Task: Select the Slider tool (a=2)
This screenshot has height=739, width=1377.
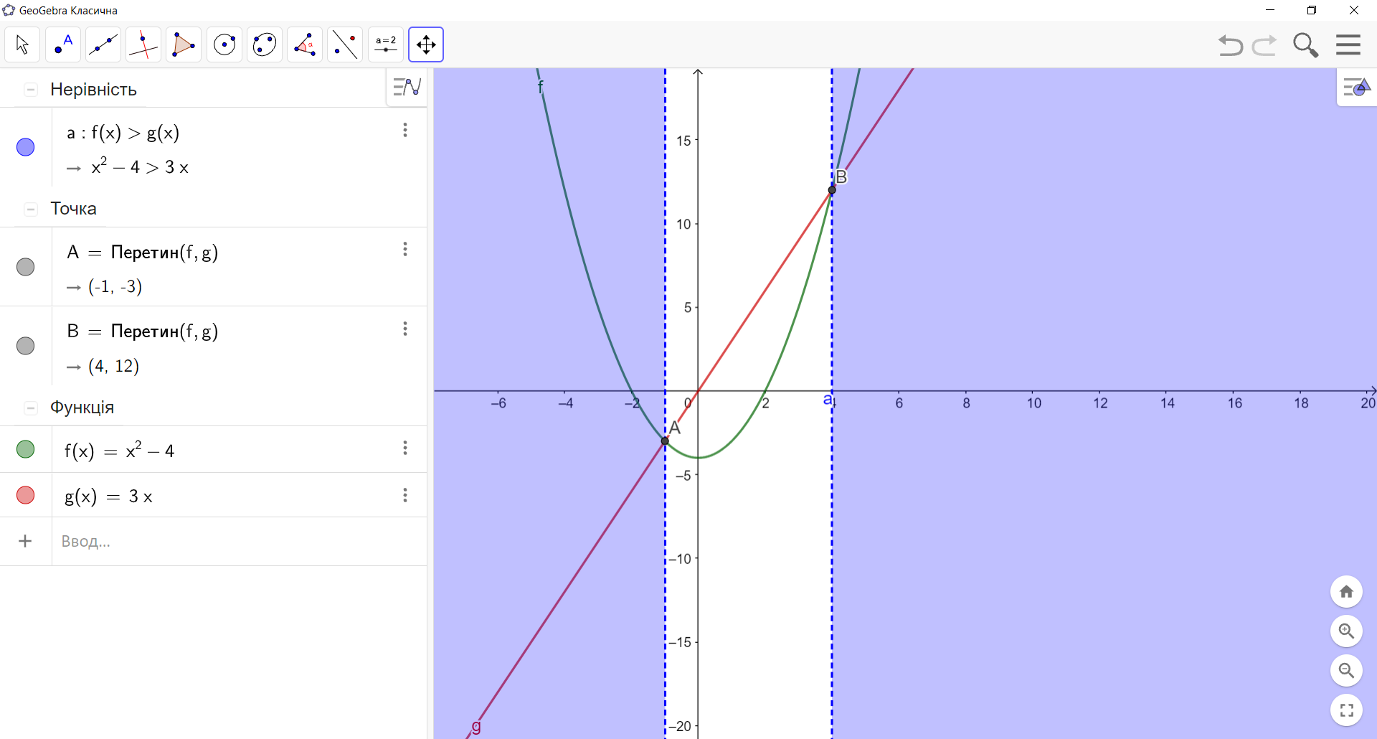Action: (x=385, y=44)
